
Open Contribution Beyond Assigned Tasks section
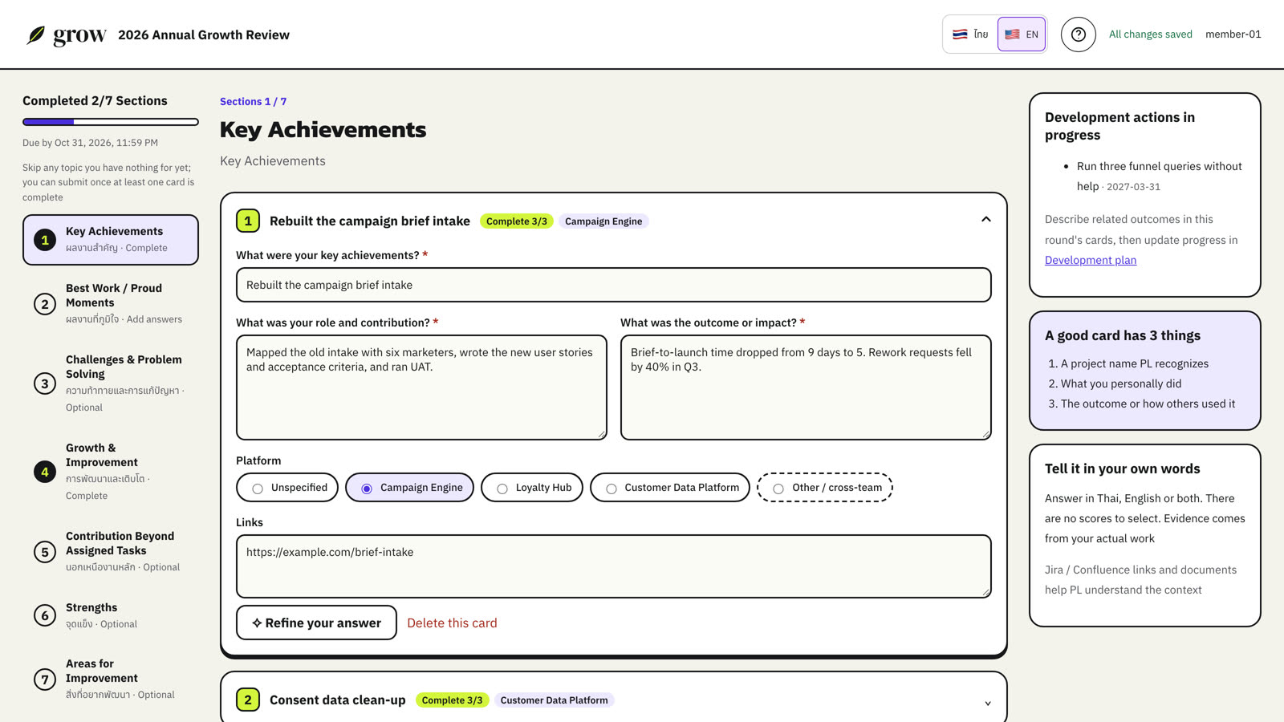[x=111, y=551]
